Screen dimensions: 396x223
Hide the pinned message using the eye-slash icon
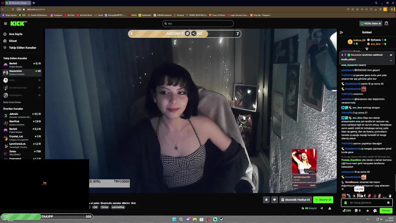391,55
